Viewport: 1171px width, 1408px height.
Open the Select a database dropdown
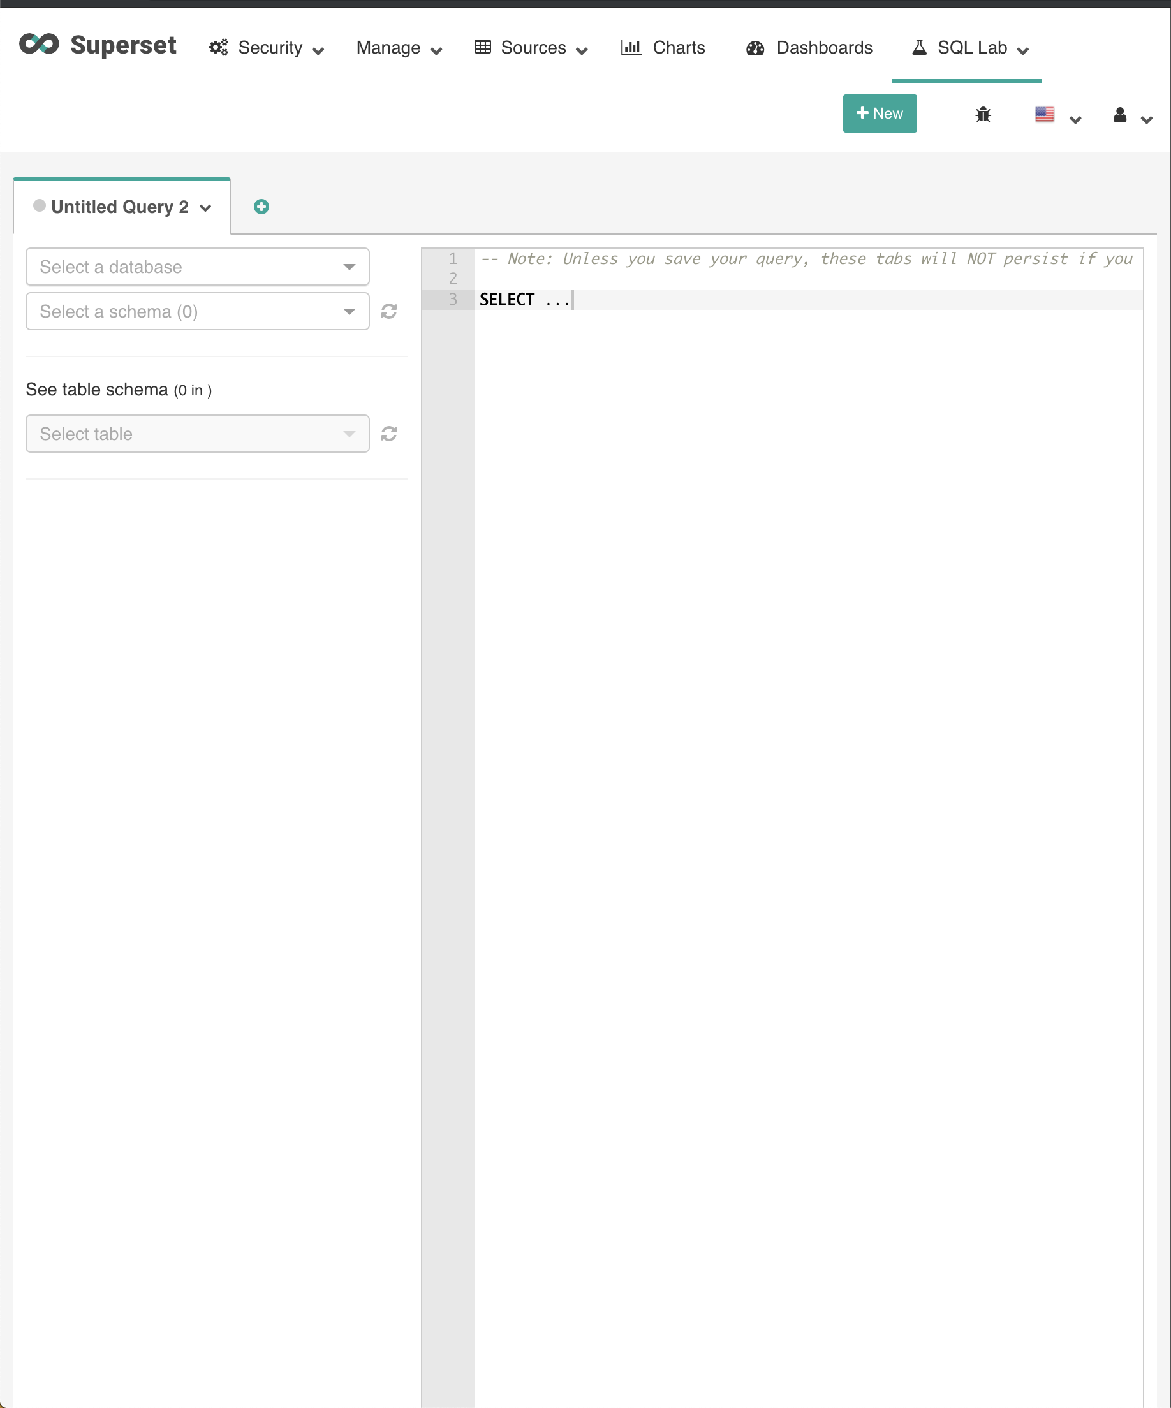(197, 267)
